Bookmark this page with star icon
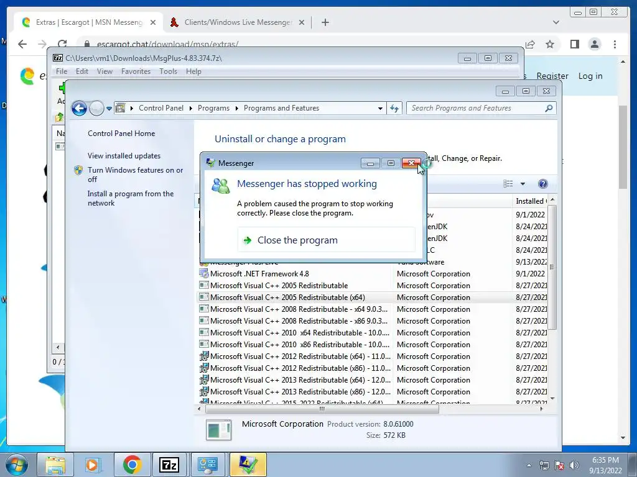 tap(550, 44)
